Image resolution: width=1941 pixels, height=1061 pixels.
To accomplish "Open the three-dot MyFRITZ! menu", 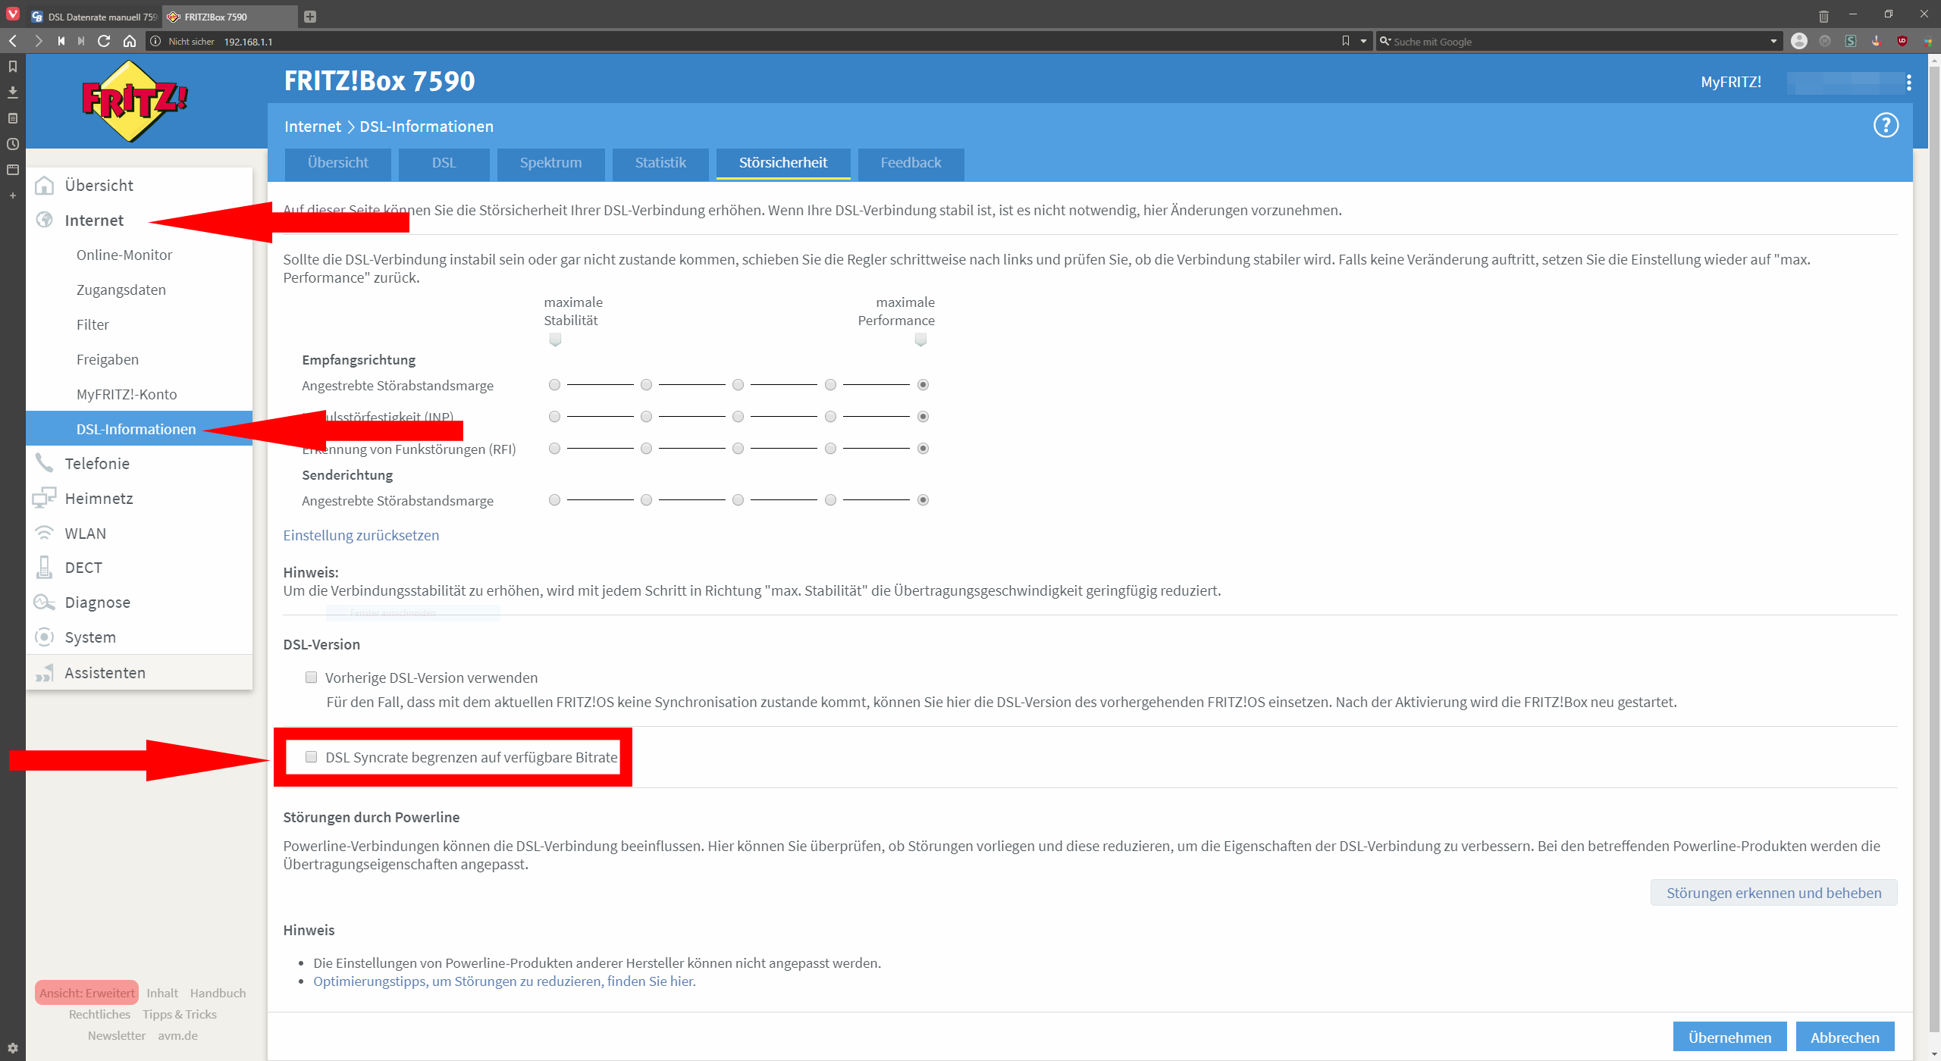I will (1908, 82).
